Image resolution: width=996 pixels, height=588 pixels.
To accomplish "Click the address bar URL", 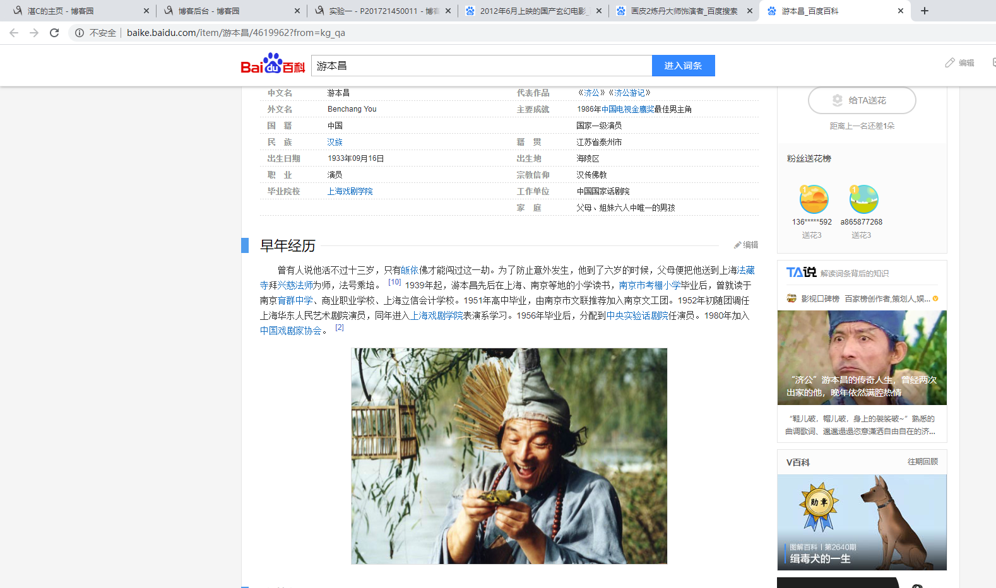I will pos(236,33).
